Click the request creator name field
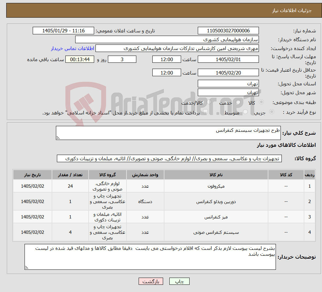322x292 pixels. pos(177,48)
